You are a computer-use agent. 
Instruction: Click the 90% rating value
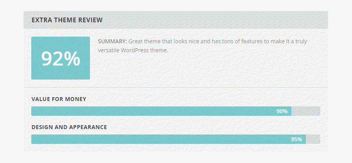click(x=282, y=111)
